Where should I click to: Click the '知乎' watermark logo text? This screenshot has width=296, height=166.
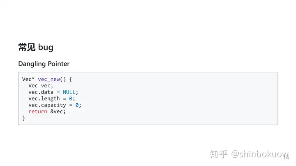click(218, 154)
